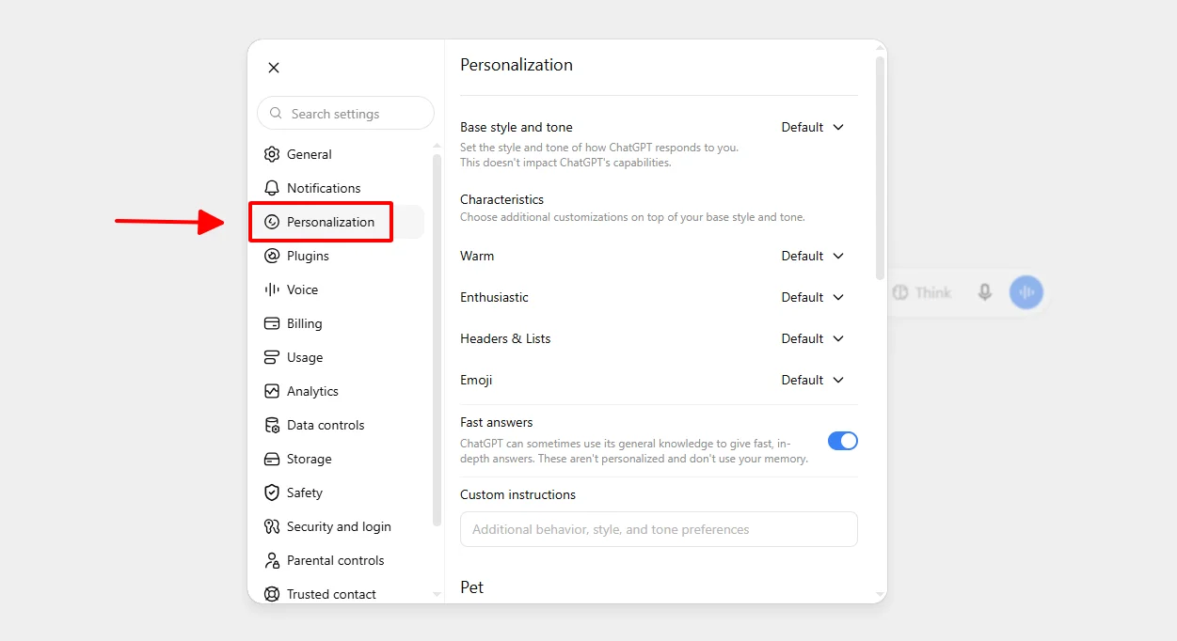
Task: Open the Emoji dropdown
Action: tap(814, 380)
